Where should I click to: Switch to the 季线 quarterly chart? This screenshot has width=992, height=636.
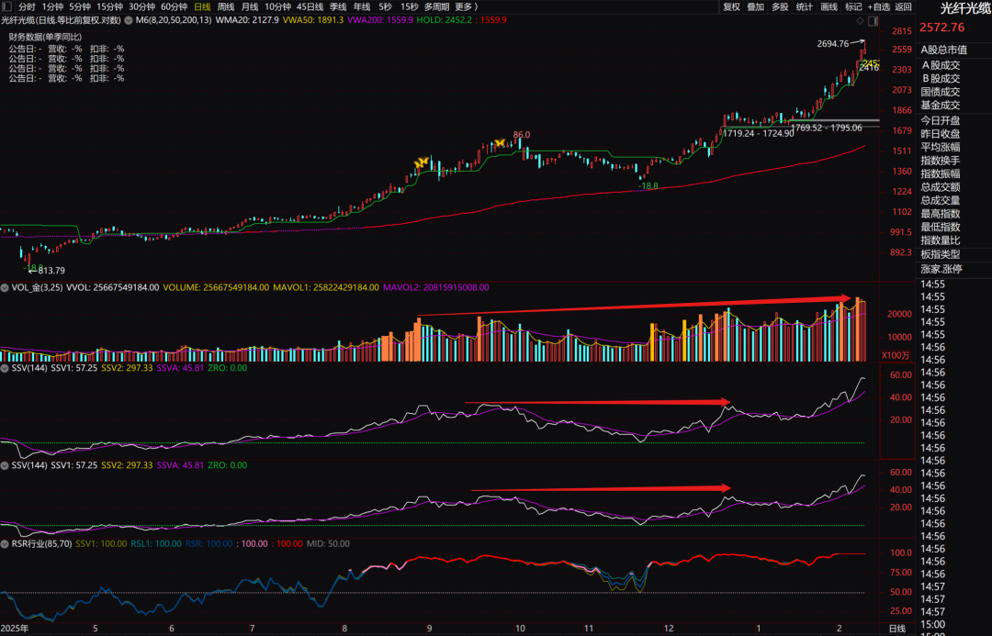[338, 6]
